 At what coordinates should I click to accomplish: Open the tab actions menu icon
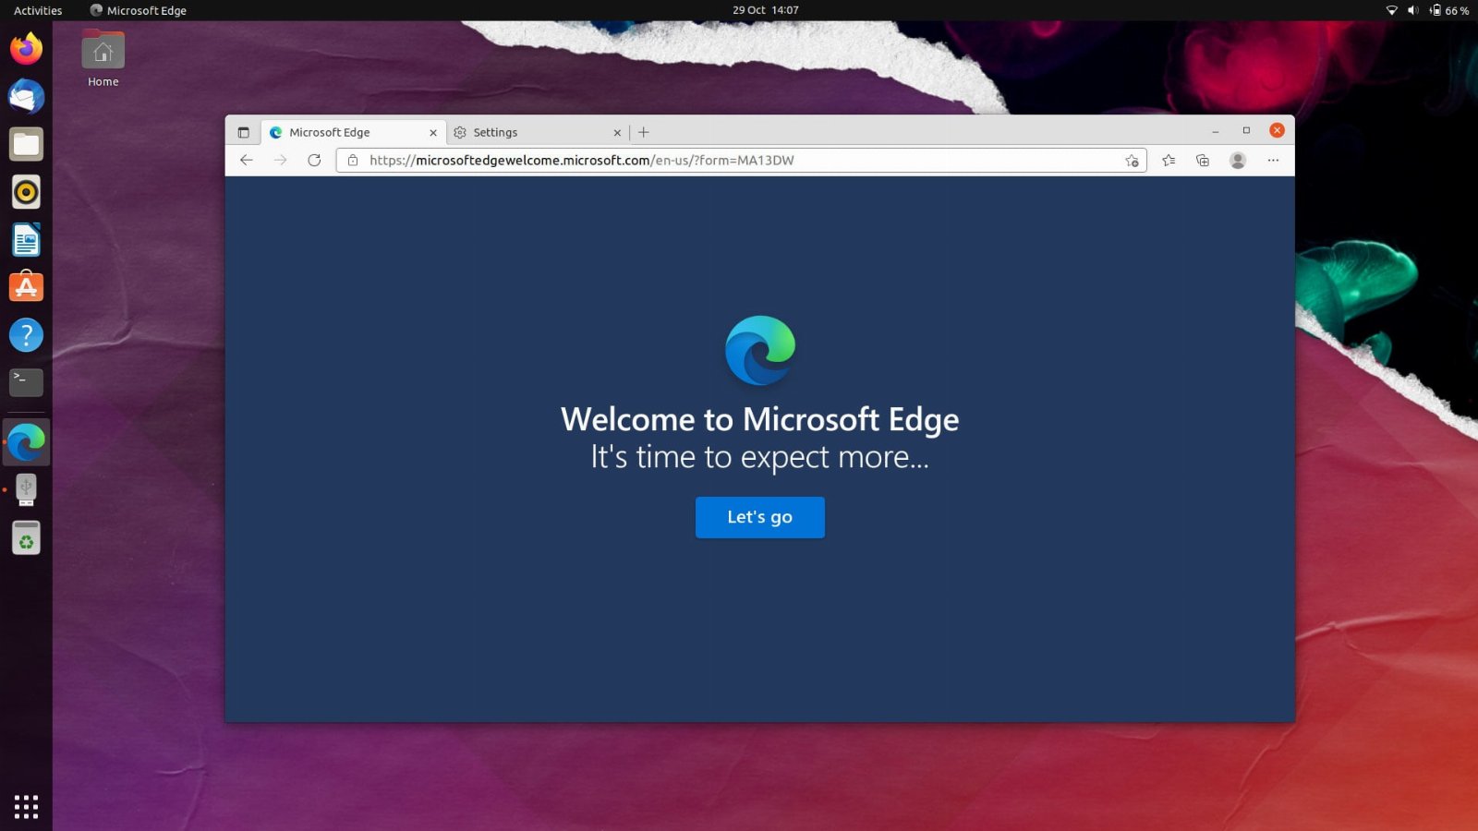point(243,132)
